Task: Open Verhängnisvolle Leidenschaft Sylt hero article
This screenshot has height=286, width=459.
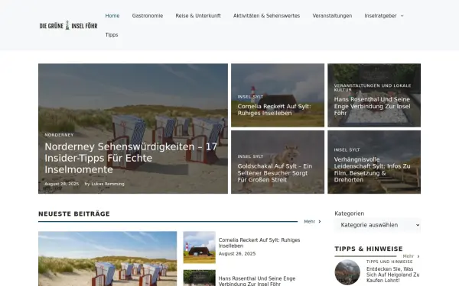Action: pyautogui.click(x=372, y=169)
